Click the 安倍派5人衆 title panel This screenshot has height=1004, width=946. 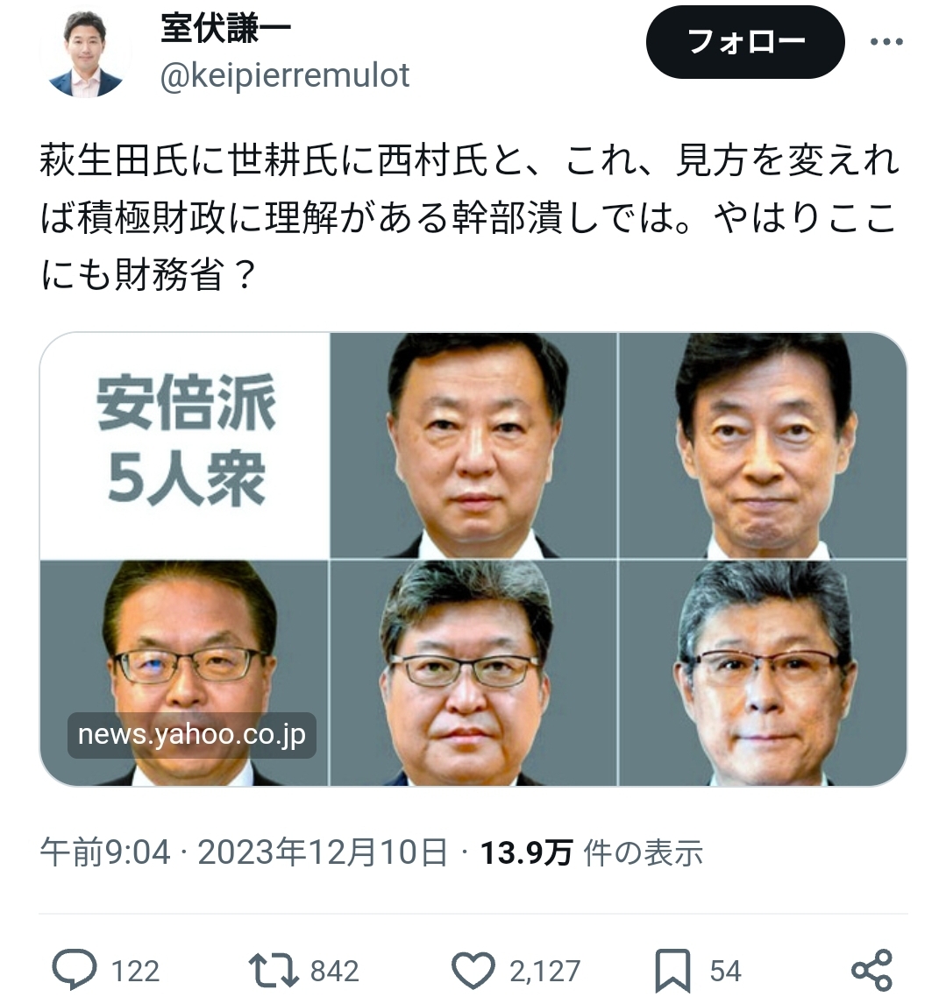(x=185, y=445)
